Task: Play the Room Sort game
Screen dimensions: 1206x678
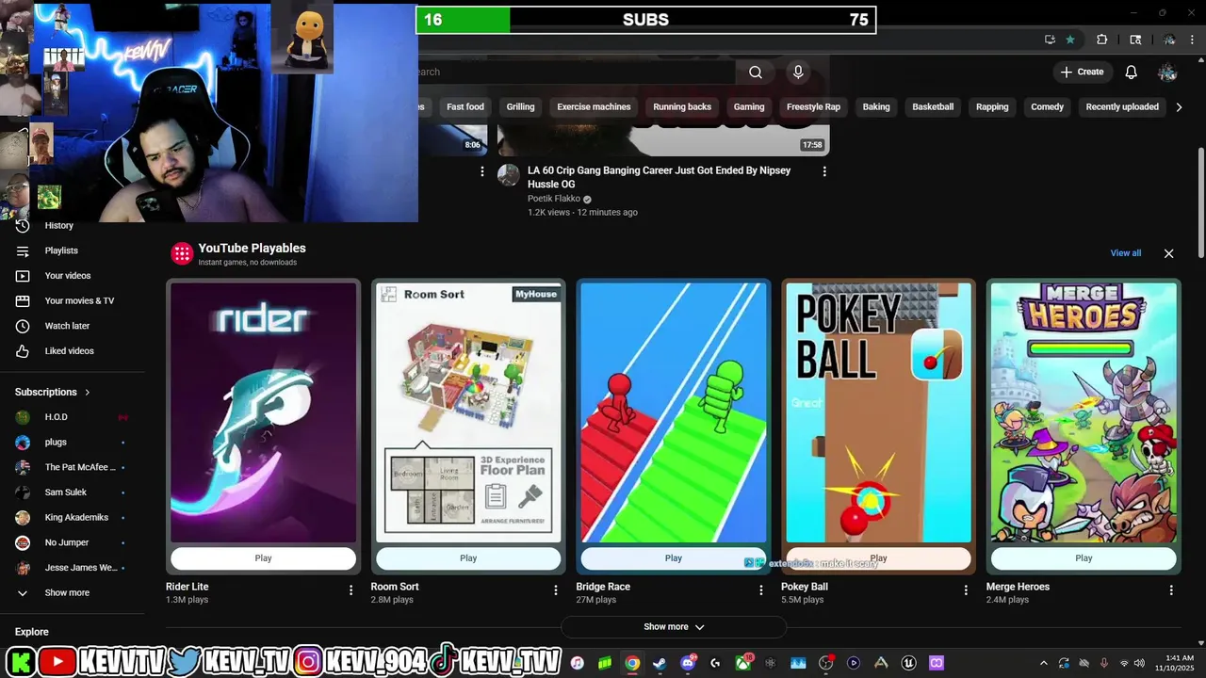Action: point(468,558)
